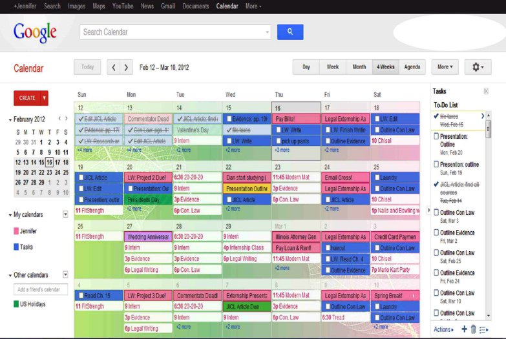This screenshot has width=506, height=339.
Task: Check Outline Evidence Fri, Feb 24 task
Action: [x=436, y=272]
